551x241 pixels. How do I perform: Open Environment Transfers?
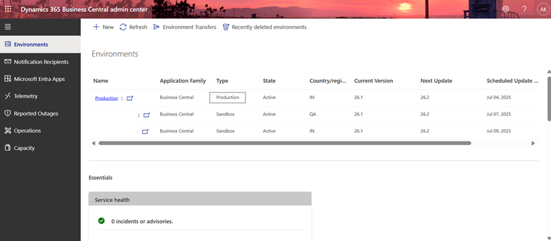189,27
